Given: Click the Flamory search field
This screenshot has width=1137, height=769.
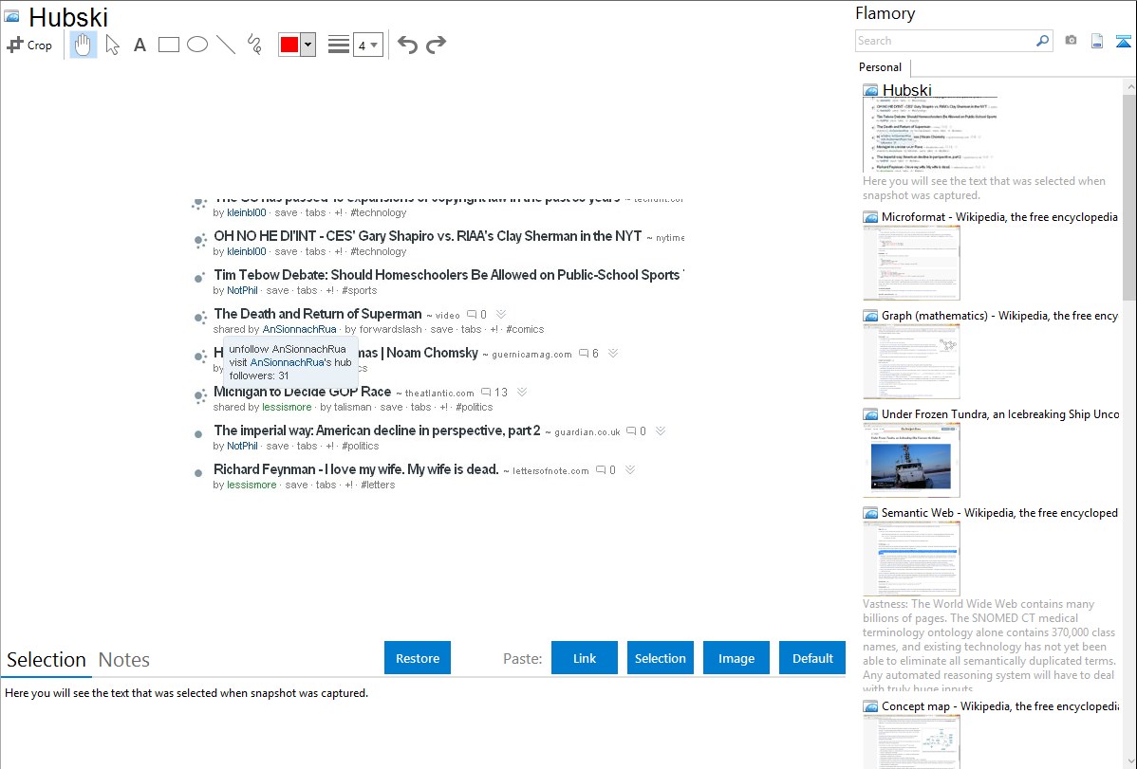Looking at the screenshot, I should [945, 41].
